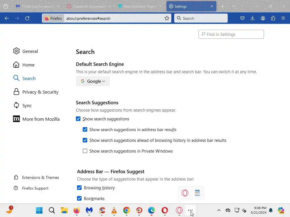Enable search suggestions in Private Windows
This screenshot has height=217, width=290.
pyautogui.click(x=85, y=151)
